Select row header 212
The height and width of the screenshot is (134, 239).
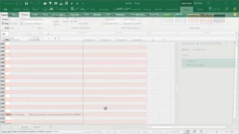[3, 115]
